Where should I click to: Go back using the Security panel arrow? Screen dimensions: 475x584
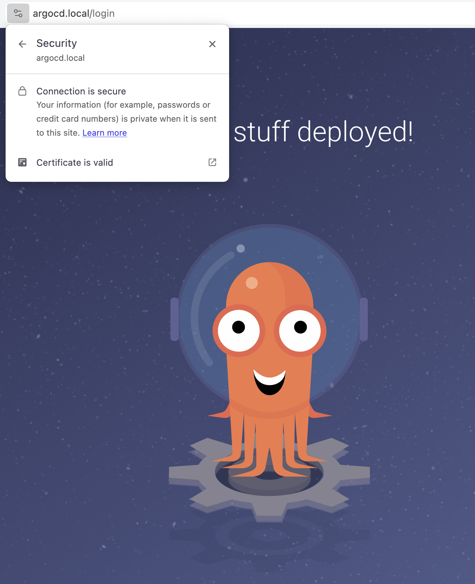pyautogui.click(x=22, y=44)
